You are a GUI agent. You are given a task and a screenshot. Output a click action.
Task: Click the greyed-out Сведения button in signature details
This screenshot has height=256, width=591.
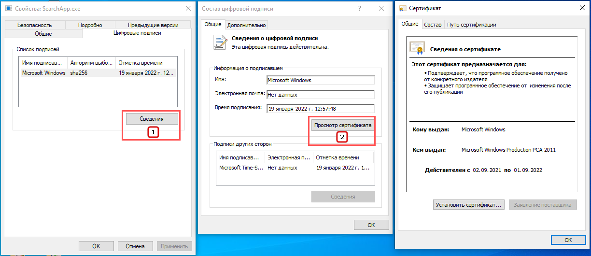343,197
